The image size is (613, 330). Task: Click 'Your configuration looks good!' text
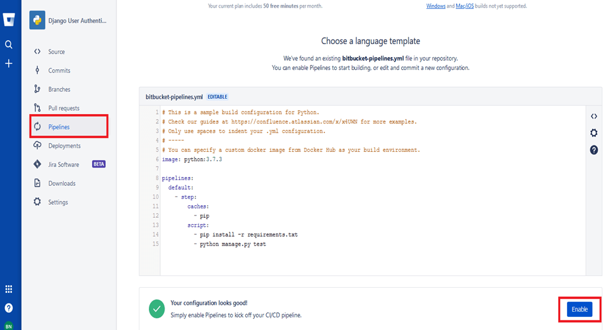[x=209, y=303]
